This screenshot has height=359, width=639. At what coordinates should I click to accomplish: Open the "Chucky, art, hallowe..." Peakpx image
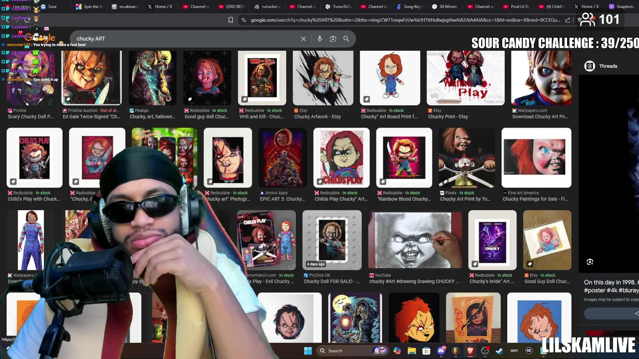(x=152, y=78)
